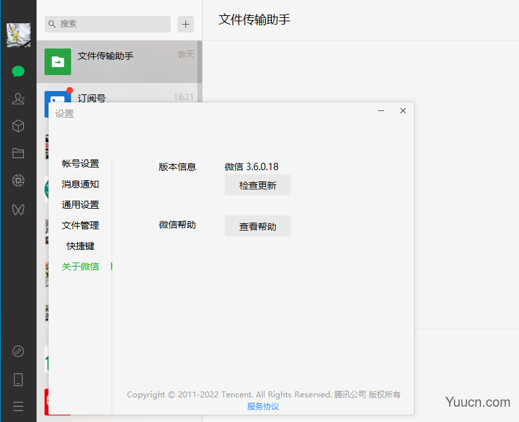Minimize the 设置 dialog
Image resolution: width=519 pixels, height=422 pixels.
(x=381, y=110)
